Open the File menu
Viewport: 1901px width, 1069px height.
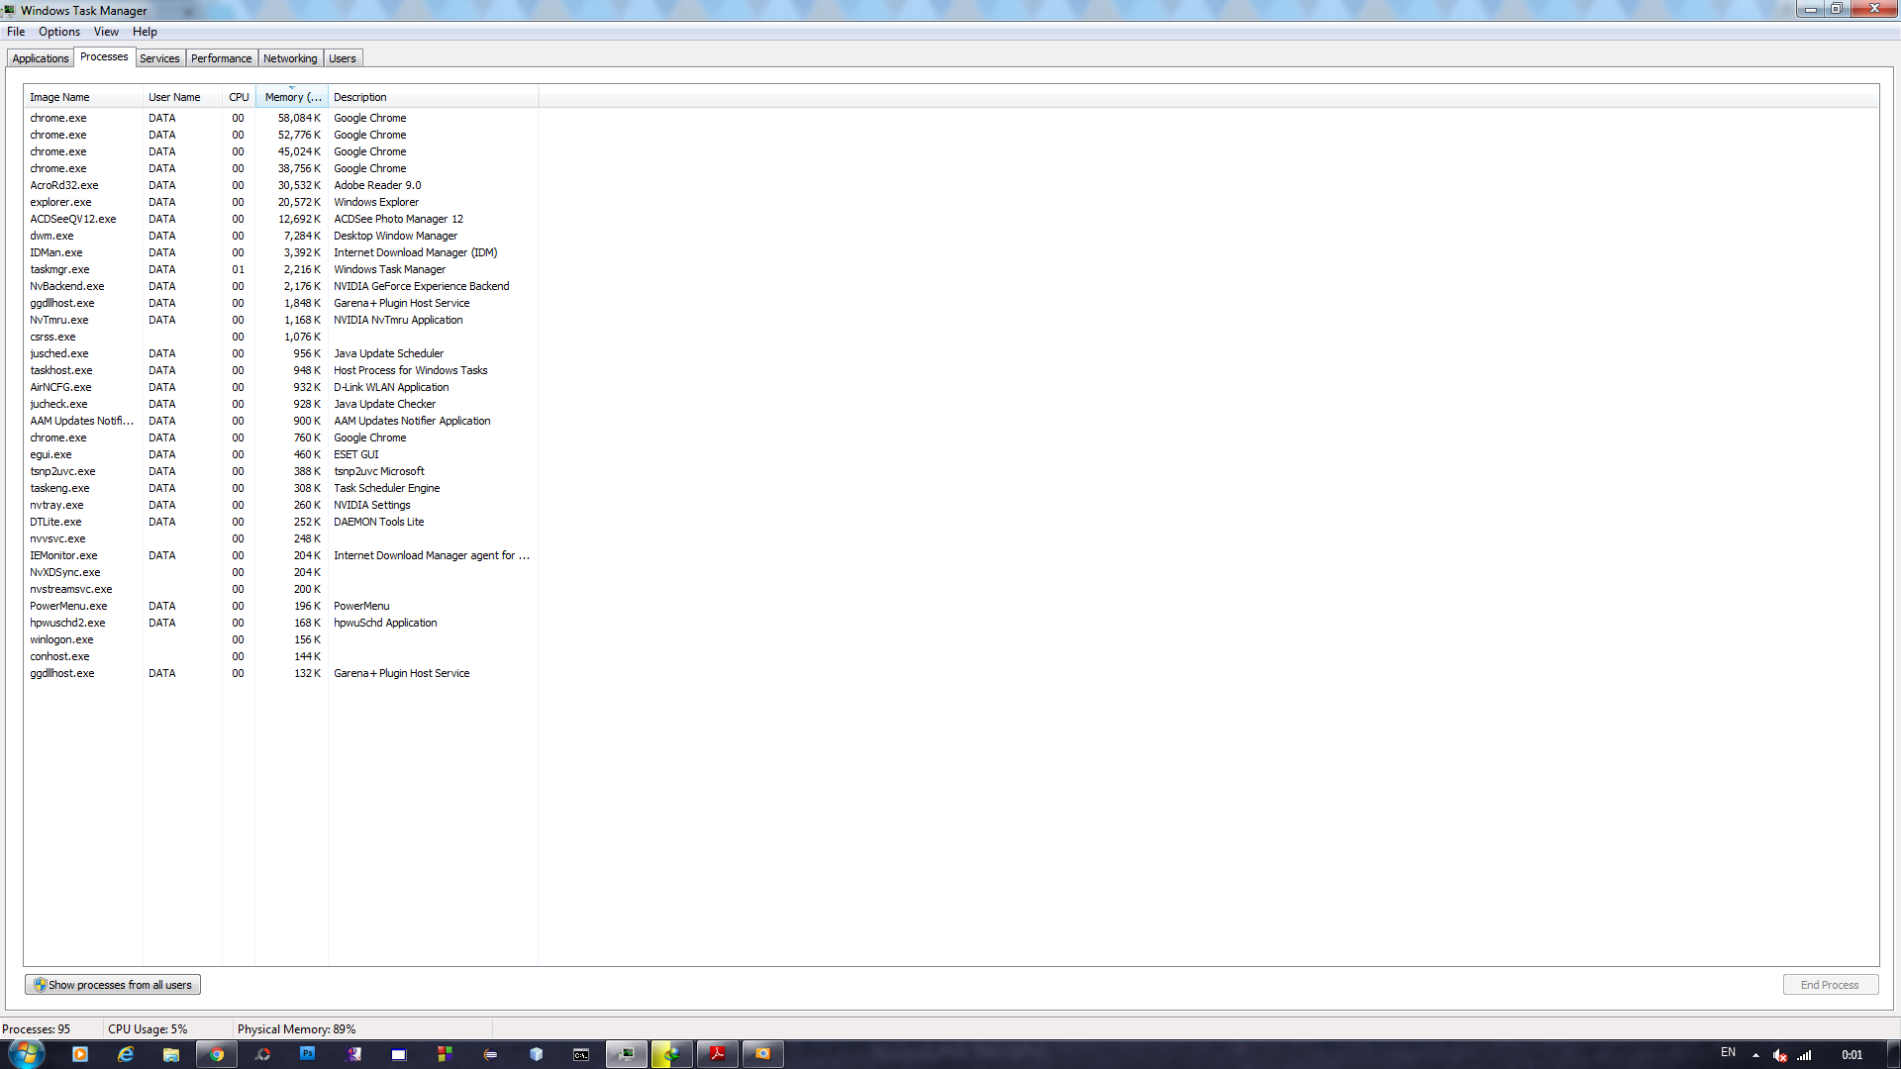[x=16, y=32]
